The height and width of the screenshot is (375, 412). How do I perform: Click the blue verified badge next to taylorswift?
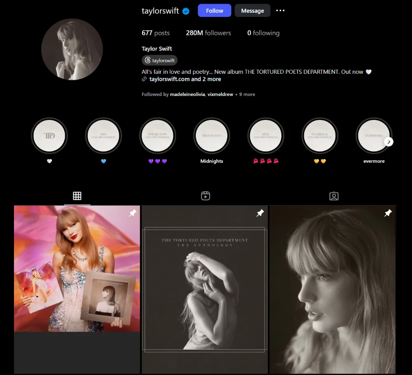[186, 11]
